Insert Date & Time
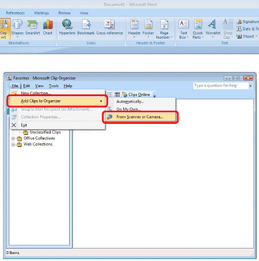Screen dimensions: 259x261 247,29
